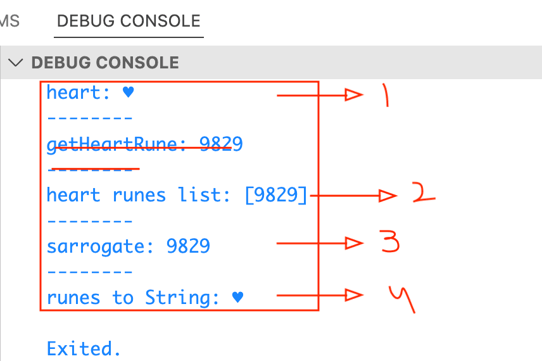This screenshot has width=542, height=361.
Task: Collapse the DEBUG CONSOLE section chevron
Action: coord(17,63)
